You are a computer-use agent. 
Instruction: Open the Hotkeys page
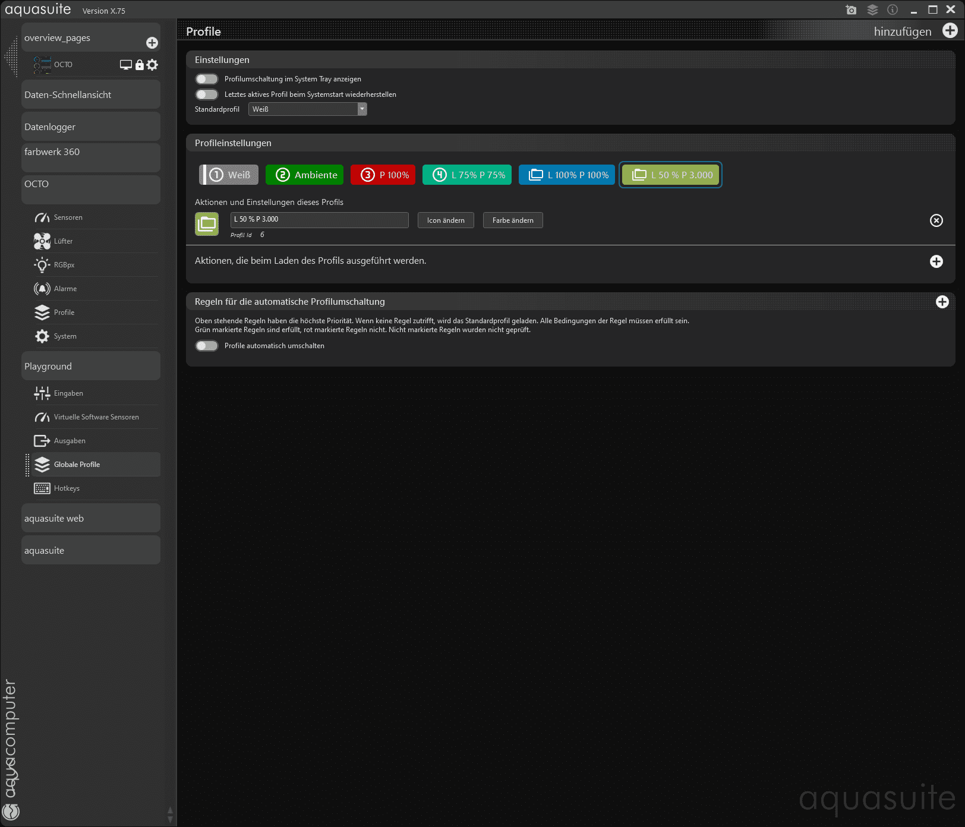(x=95, y=488)
